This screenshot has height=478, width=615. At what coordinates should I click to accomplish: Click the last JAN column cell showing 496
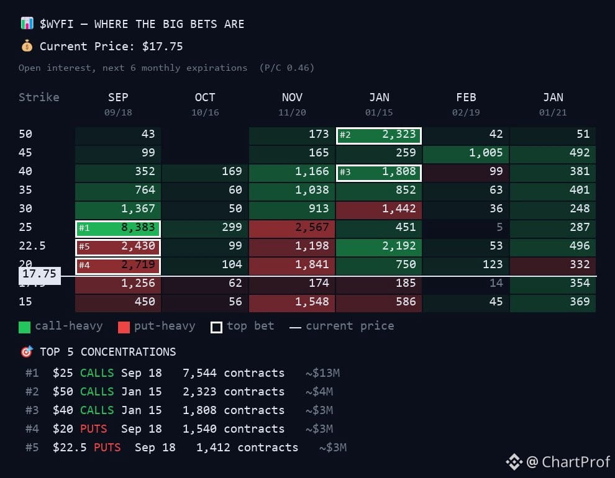coord(553,247)
